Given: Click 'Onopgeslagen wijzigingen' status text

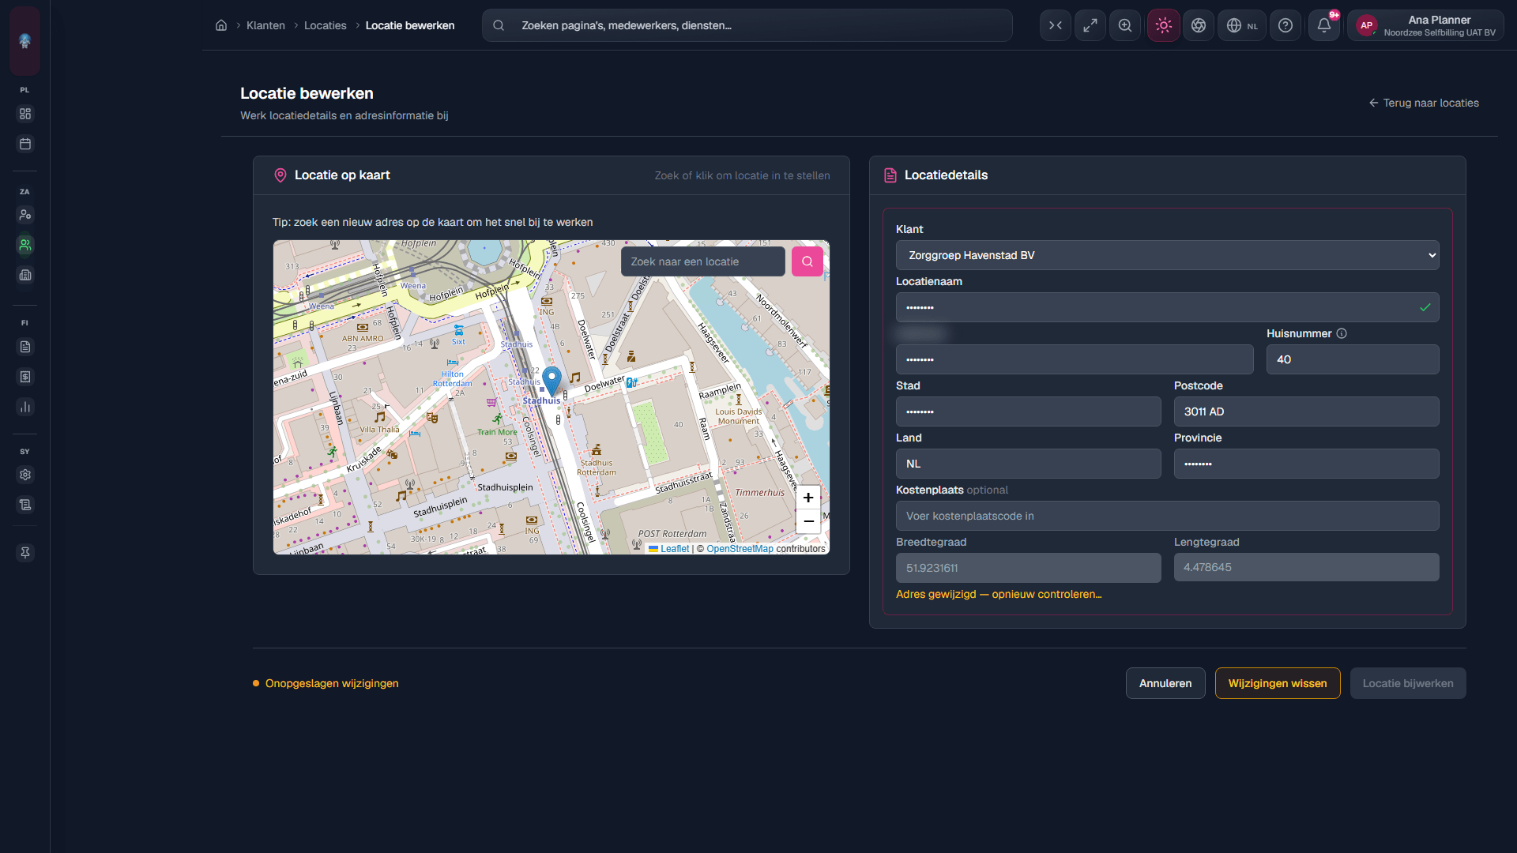Looking at the screenshot, I should click(x=332, y=683).
